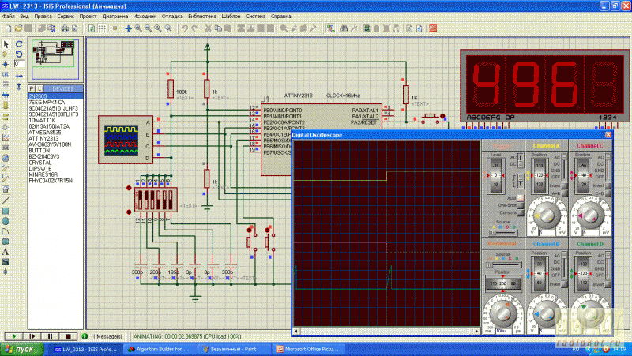The width and height of the screenshot is (632, 356).
Task: Zoom out of the schematic
Action: pyautogui.click(x=148, y=28)
